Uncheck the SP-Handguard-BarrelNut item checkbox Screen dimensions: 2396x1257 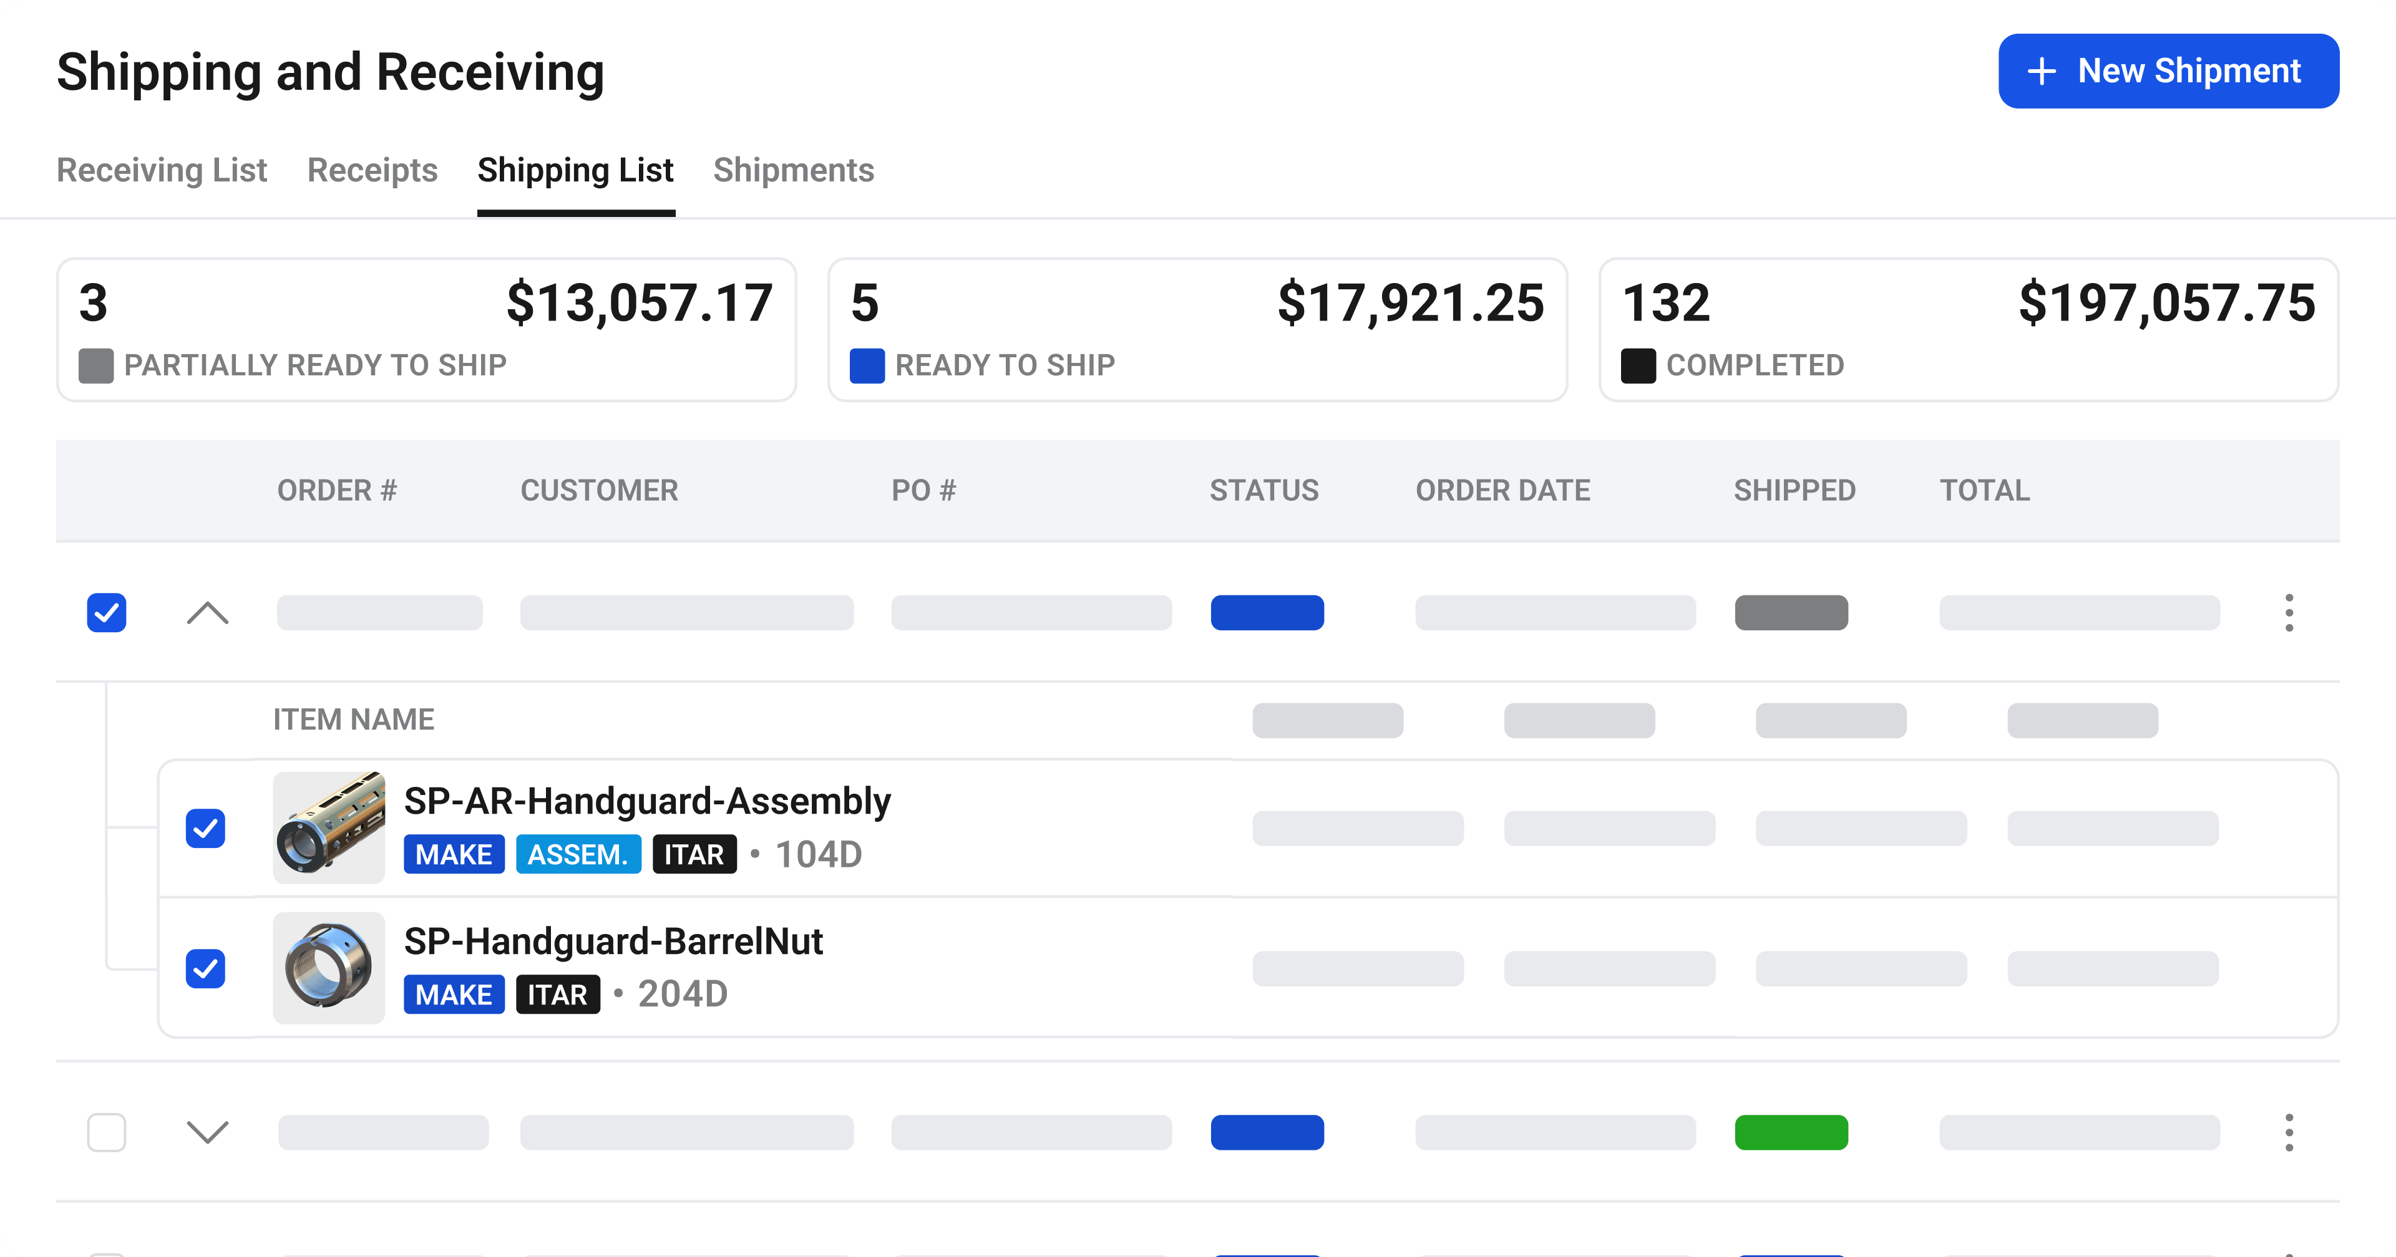pos(205,969)
